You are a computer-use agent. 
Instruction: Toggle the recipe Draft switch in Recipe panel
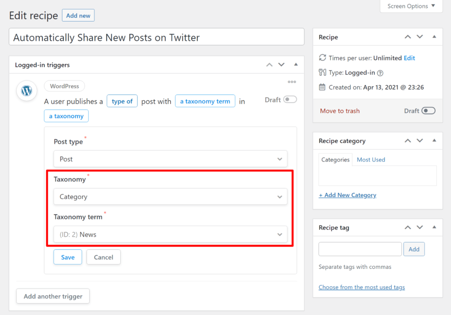coord(428,111)
